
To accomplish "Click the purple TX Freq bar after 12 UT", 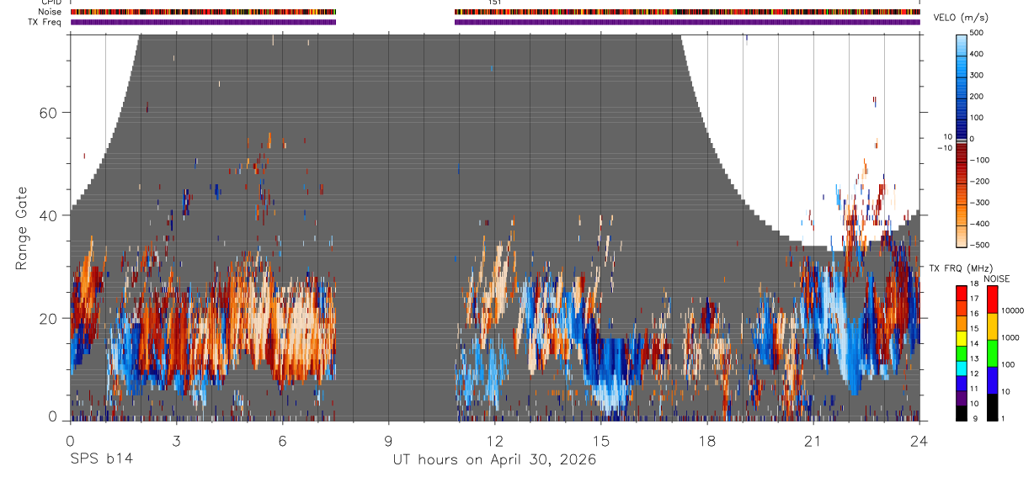I will click(x=687, y=22).
